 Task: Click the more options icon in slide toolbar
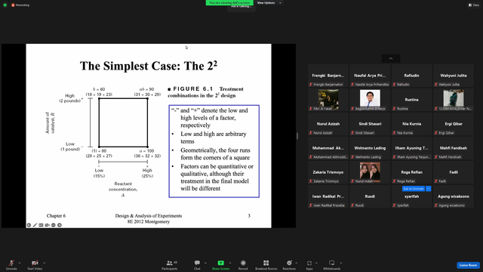pos(54,225)
